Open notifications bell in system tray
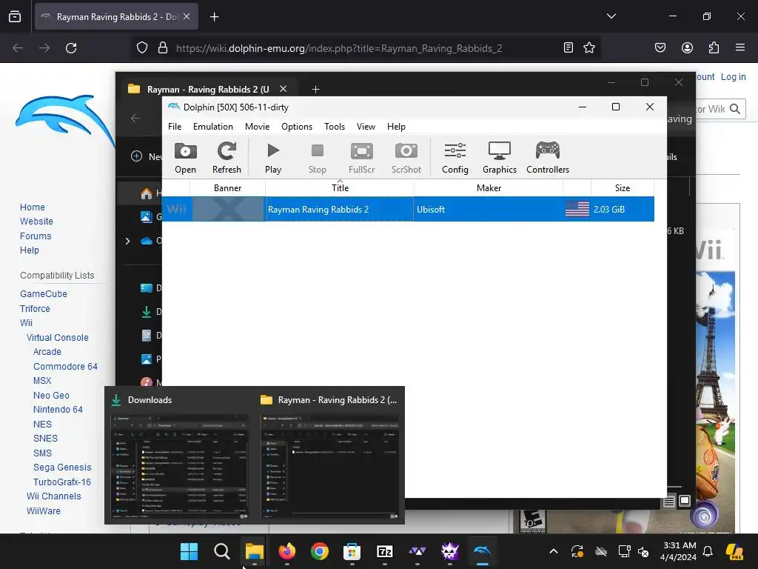This screenshot has height=569, width=758. pos(708,551)
